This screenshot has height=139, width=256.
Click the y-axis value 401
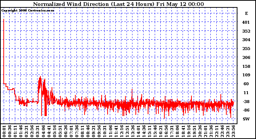click(x=246, y=22)
